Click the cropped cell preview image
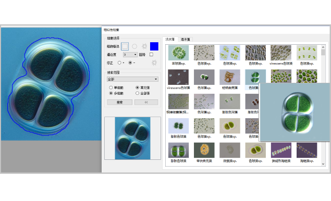331x201 pixels. tap(132, 138)
